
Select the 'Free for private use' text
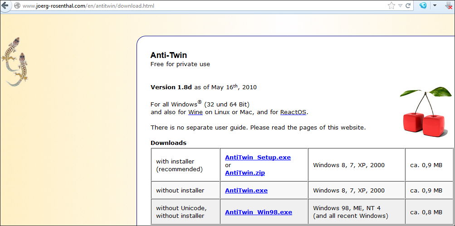[x=180, y=64]
